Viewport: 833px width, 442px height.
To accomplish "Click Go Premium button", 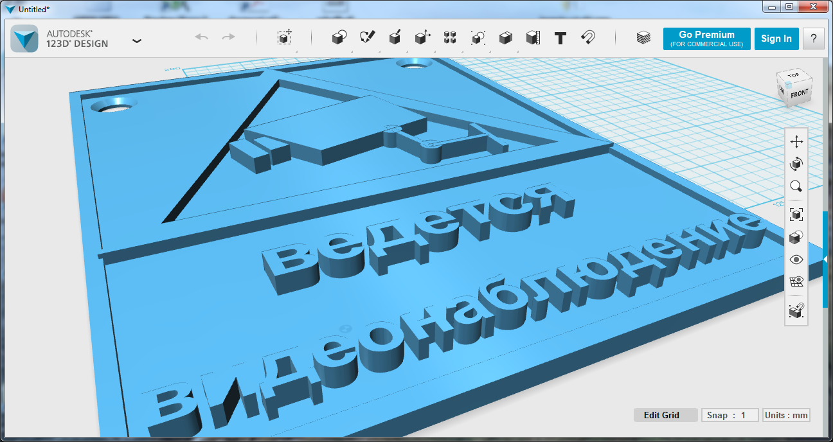I will click(706, 39).
